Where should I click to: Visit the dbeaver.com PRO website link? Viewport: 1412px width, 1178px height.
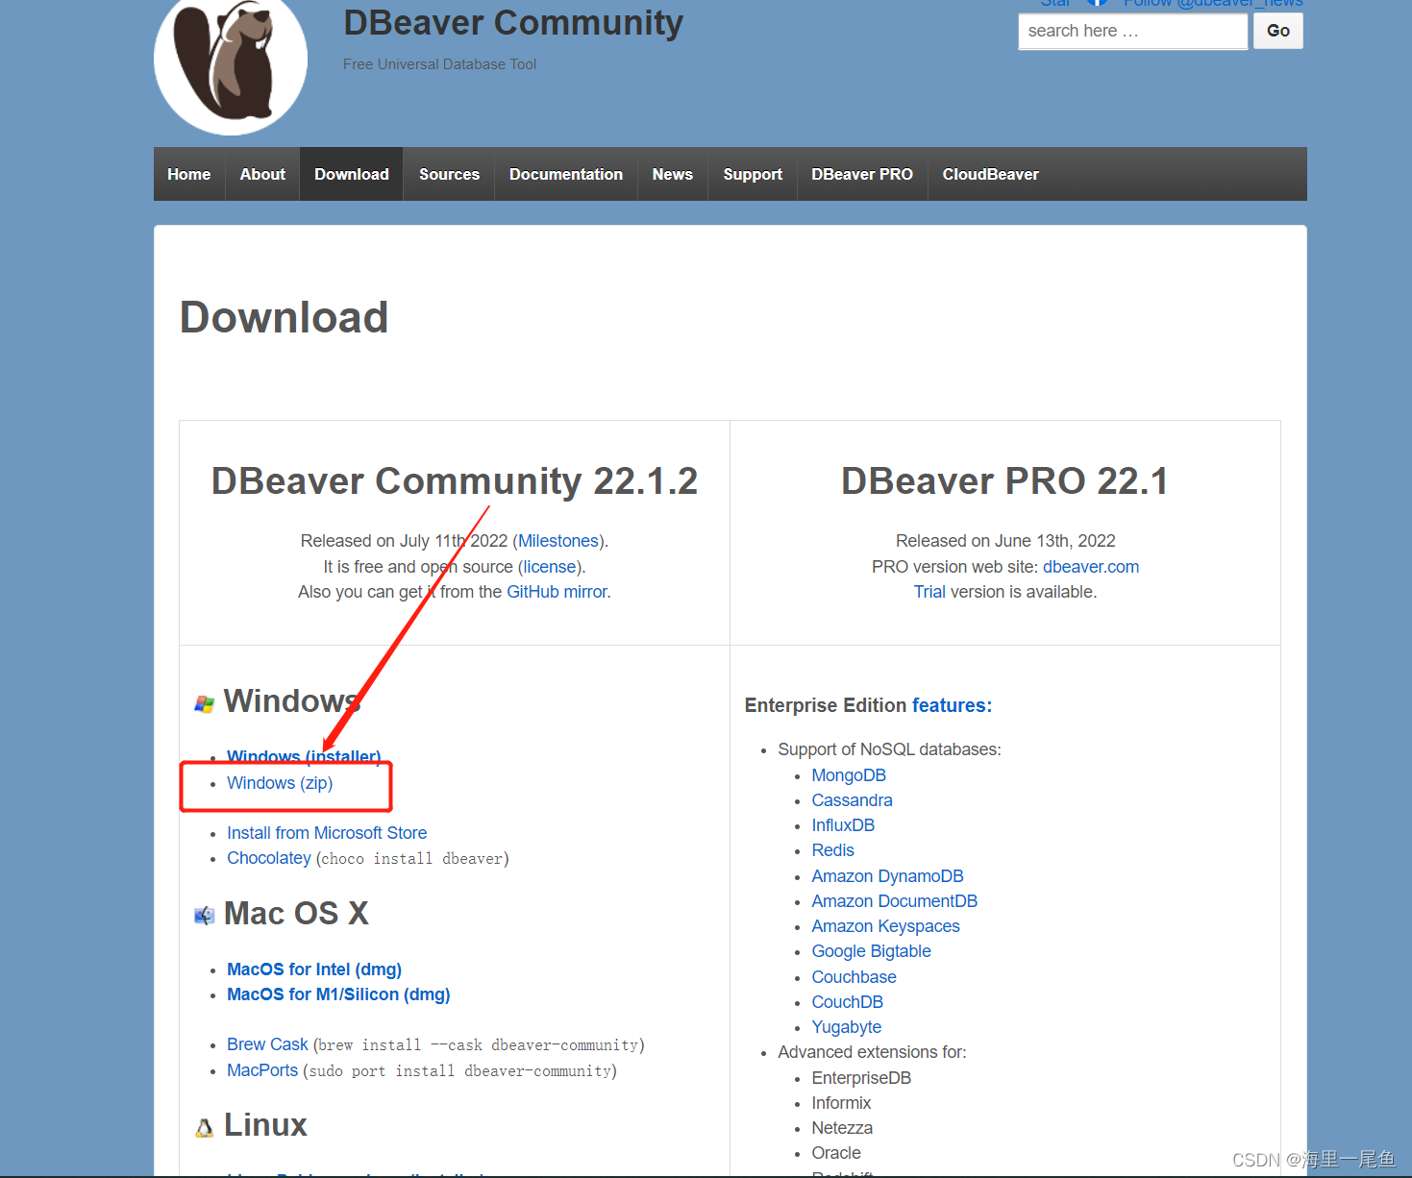click(x=1090, y=567)
